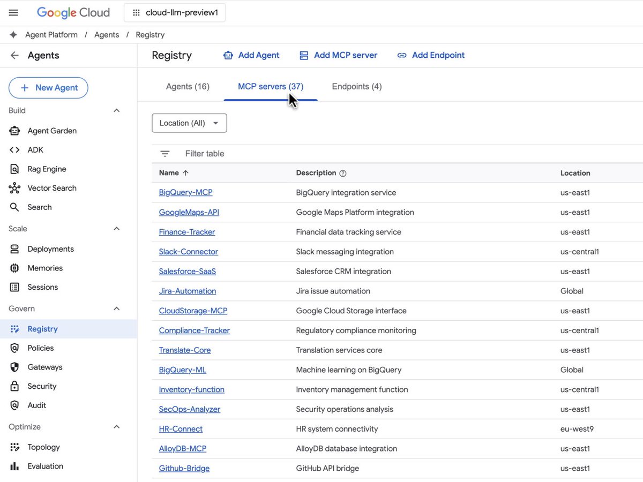The image size is (643, 482).
Task: Open the Translate-Core server link
Action: (185, 350)
